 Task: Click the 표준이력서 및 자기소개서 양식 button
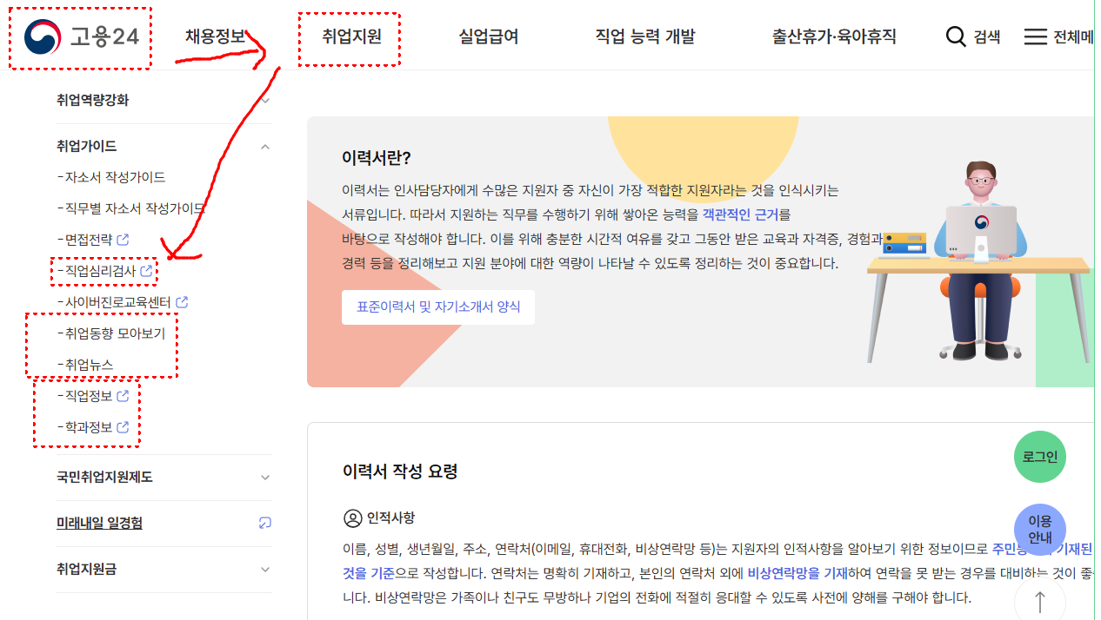438,307
